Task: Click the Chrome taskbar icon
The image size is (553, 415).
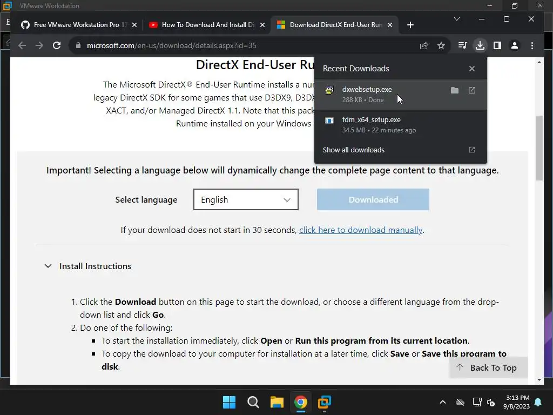Action: [x=300, y=402]
